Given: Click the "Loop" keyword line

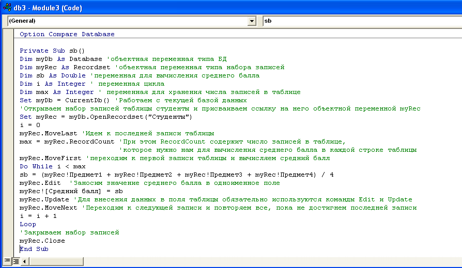Looking at the screenshot, I should 28,224.
